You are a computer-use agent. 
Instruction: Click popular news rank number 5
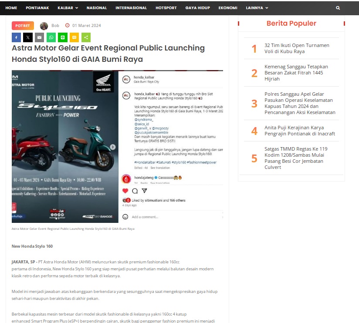254,158
